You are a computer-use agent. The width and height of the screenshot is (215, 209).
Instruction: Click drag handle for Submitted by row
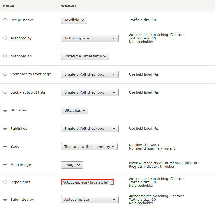[x=5, y=200]
